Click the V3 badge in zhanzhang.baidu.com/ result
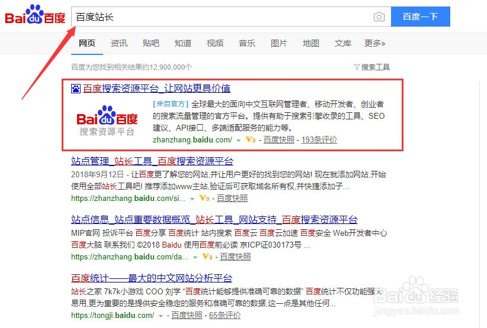Image resolution: width=487 pixels, height=328 pixels. coord(251,139)
